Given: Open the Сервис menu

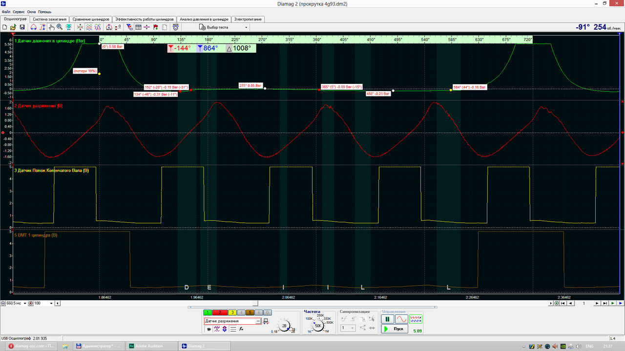Looking at the screenshot, I should 19,11.
